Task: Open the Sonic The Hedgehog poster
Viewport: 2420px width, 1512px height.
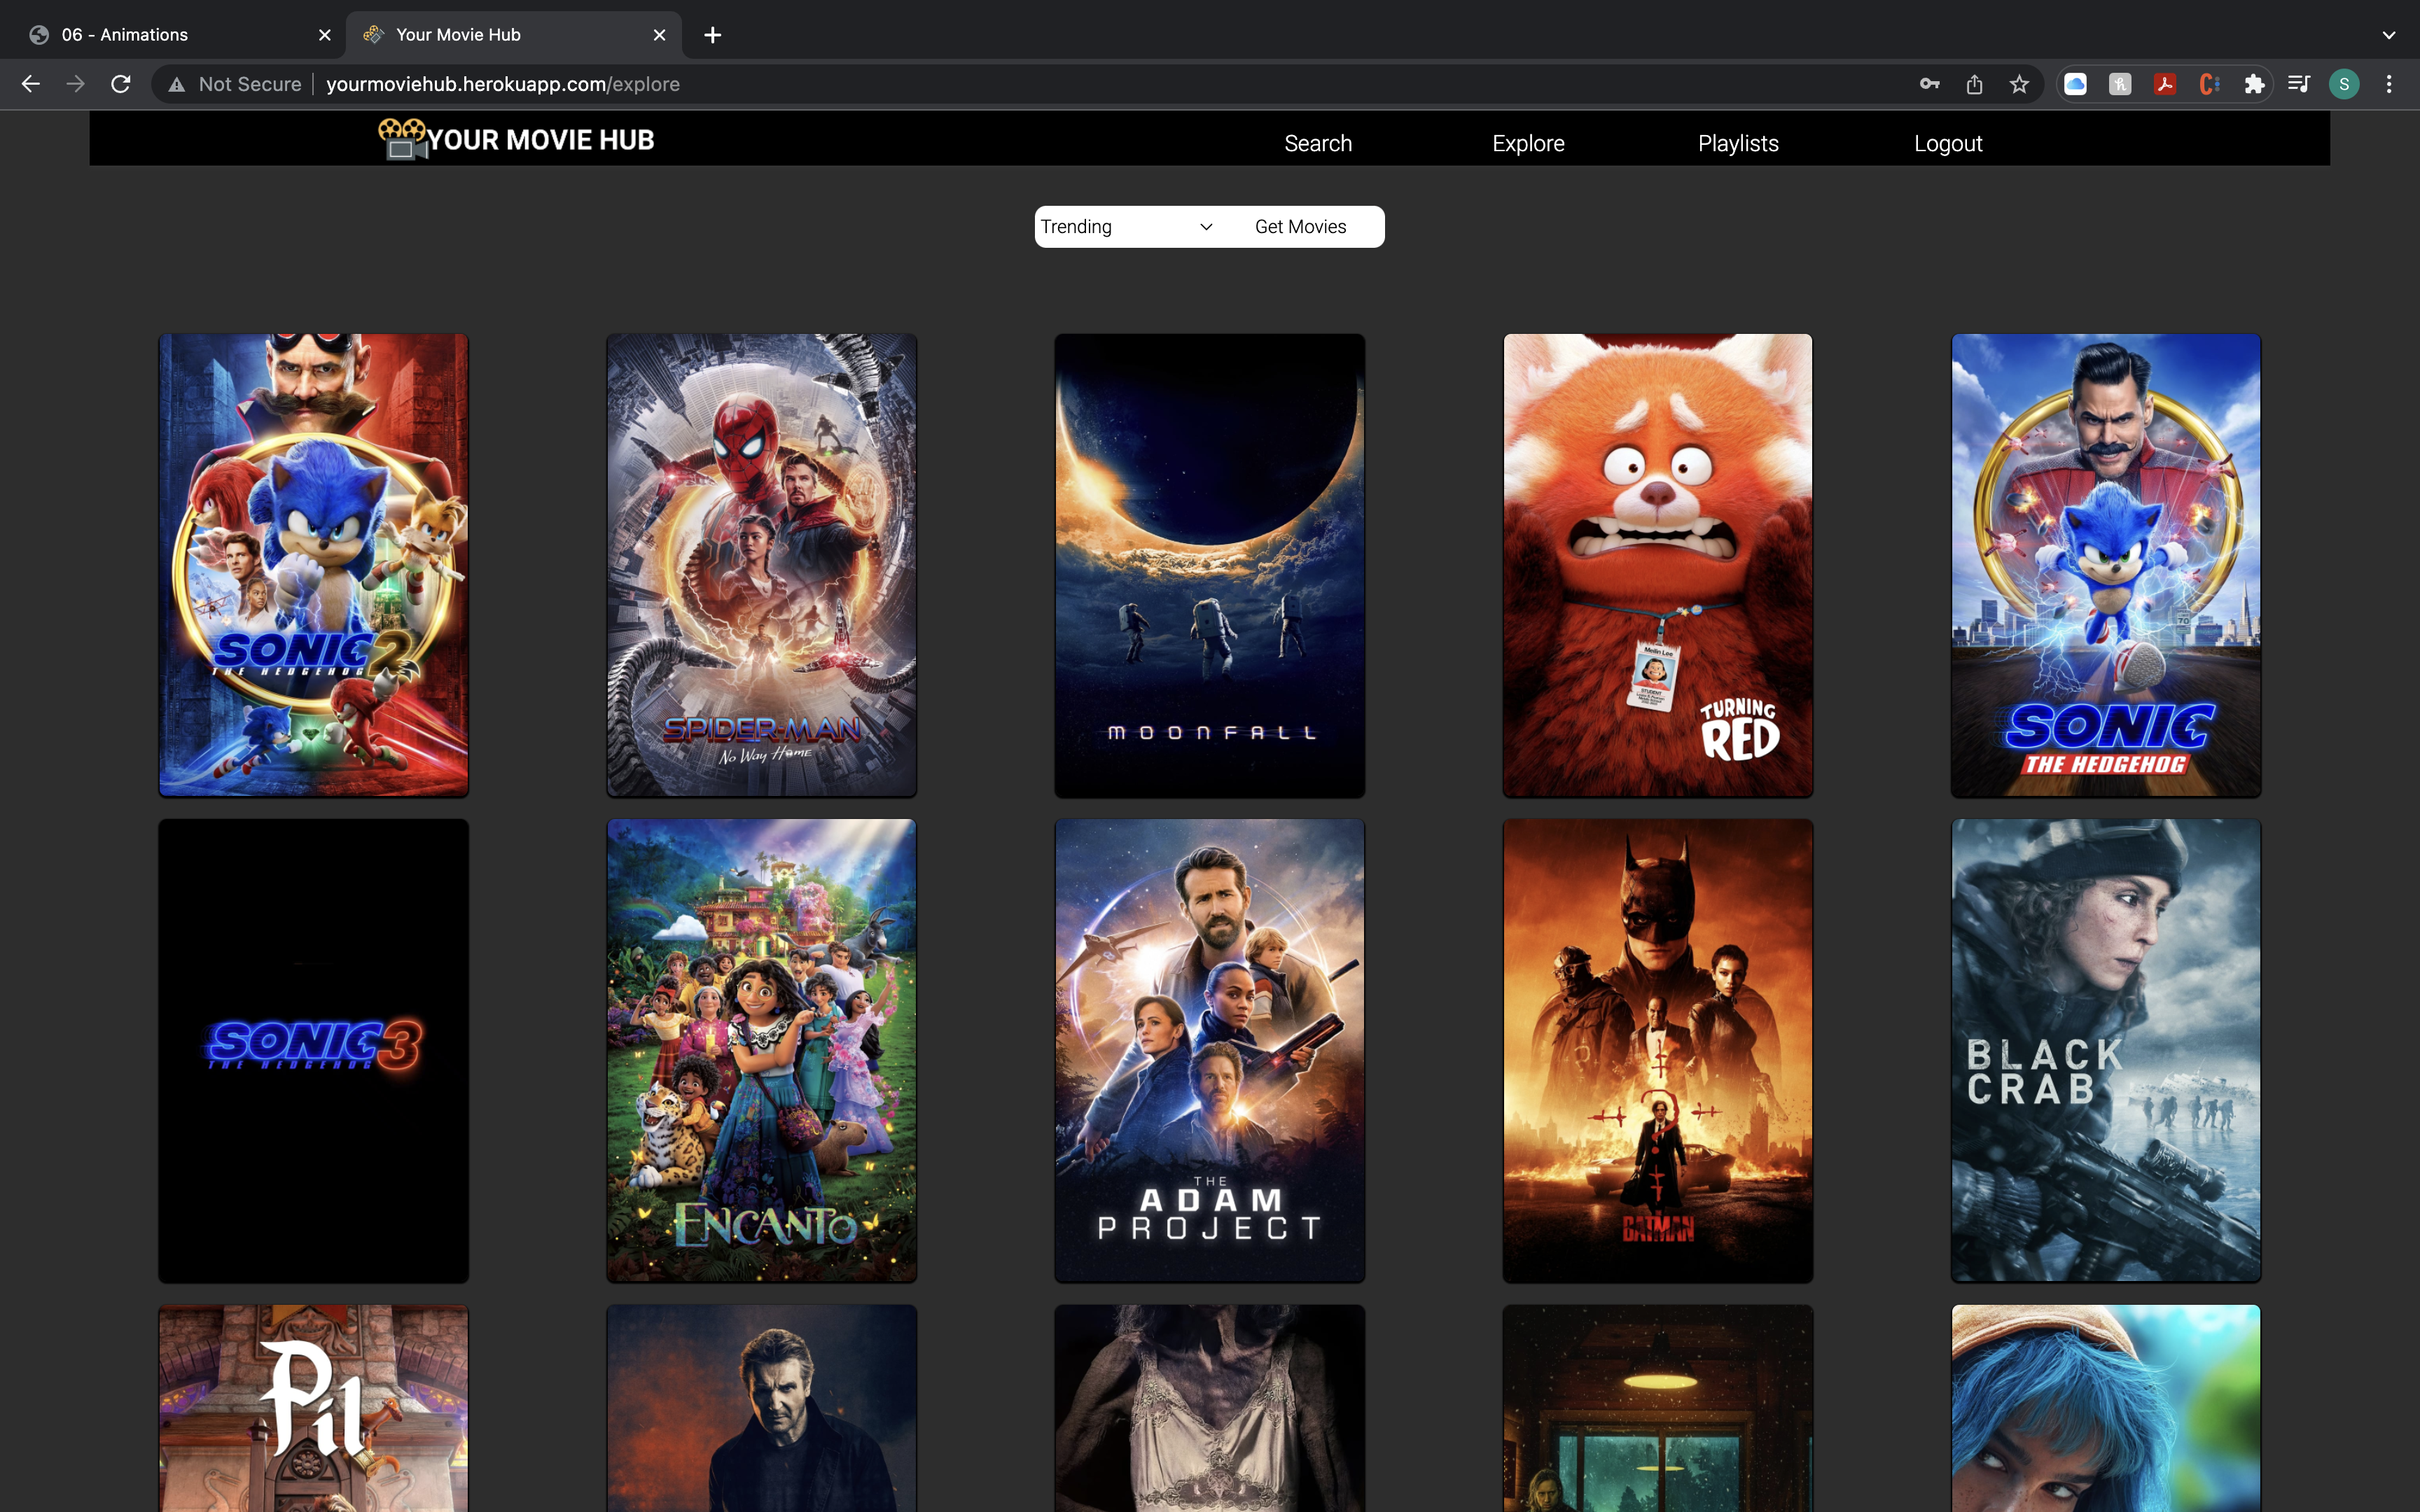Action: click(2106, 565)
